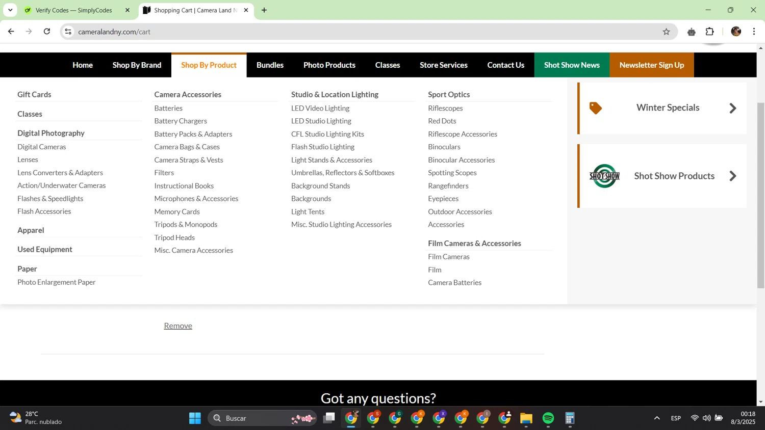Close the Shopping Cart tab
The height and width of the screenshot is (430, 765).
pyautogui.click(x=246, y=10)
